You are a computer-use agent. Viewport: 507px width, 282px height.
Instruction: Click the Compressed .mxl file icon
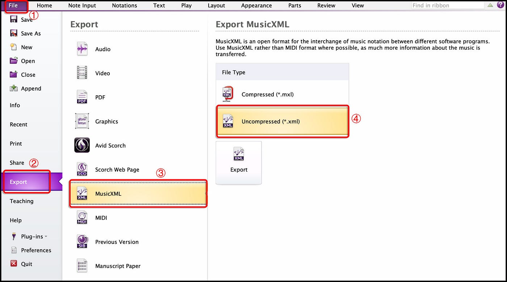tap(228, 94)
